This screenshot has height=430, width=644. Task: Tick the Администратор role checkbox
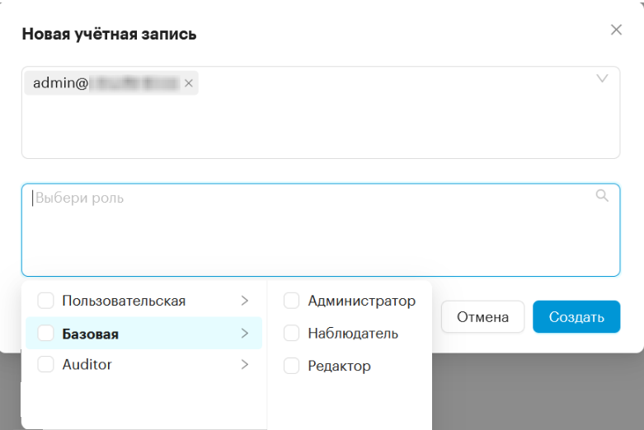point(291,301)
